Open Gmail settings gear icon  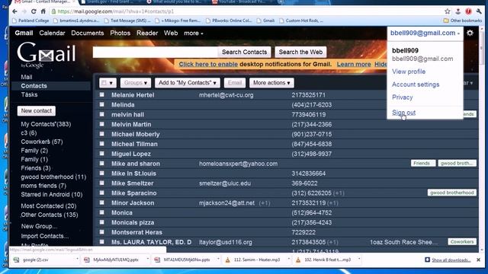470,33
